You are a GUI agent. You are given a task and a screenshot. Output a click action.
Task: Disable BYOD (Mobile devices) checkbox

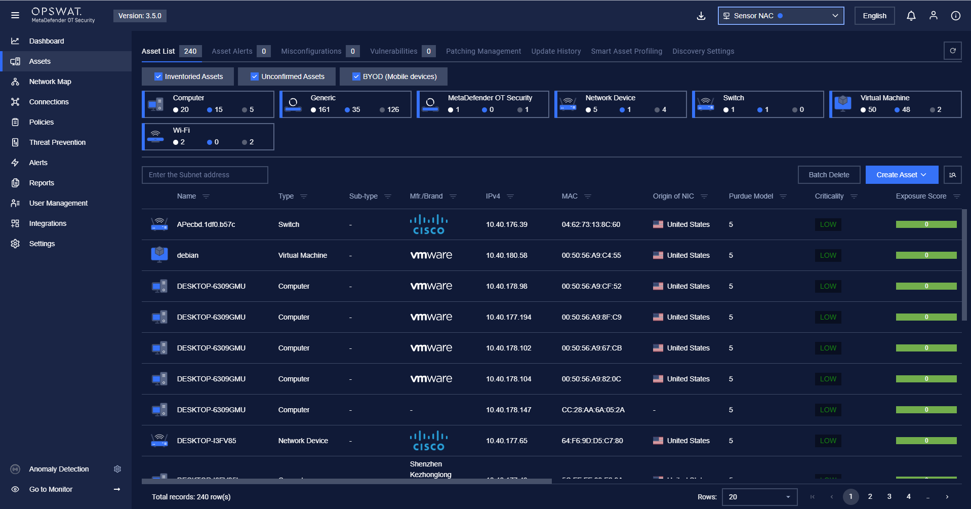coord(356,76)
